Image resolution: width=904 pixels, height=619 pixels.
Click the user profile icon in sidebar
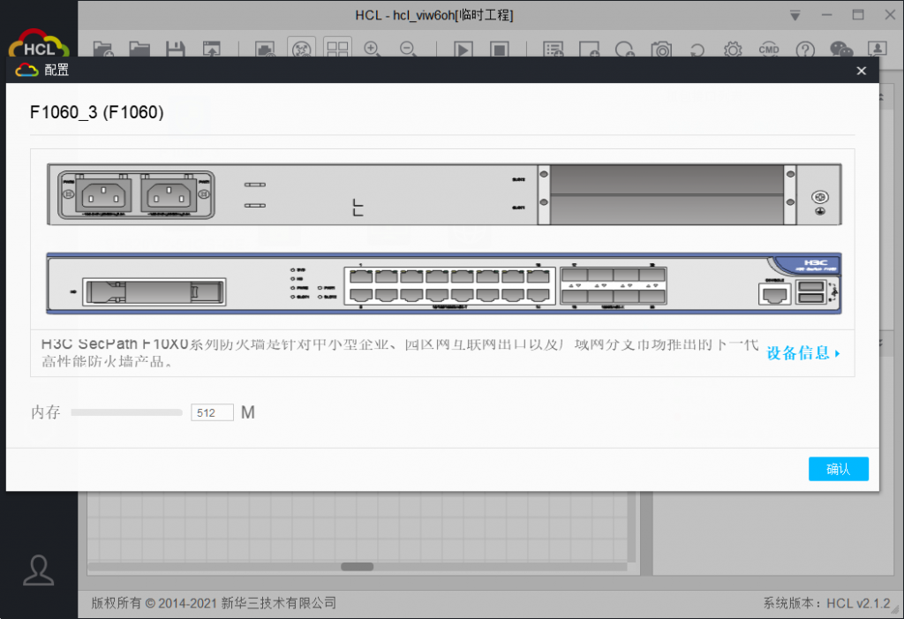39,570
